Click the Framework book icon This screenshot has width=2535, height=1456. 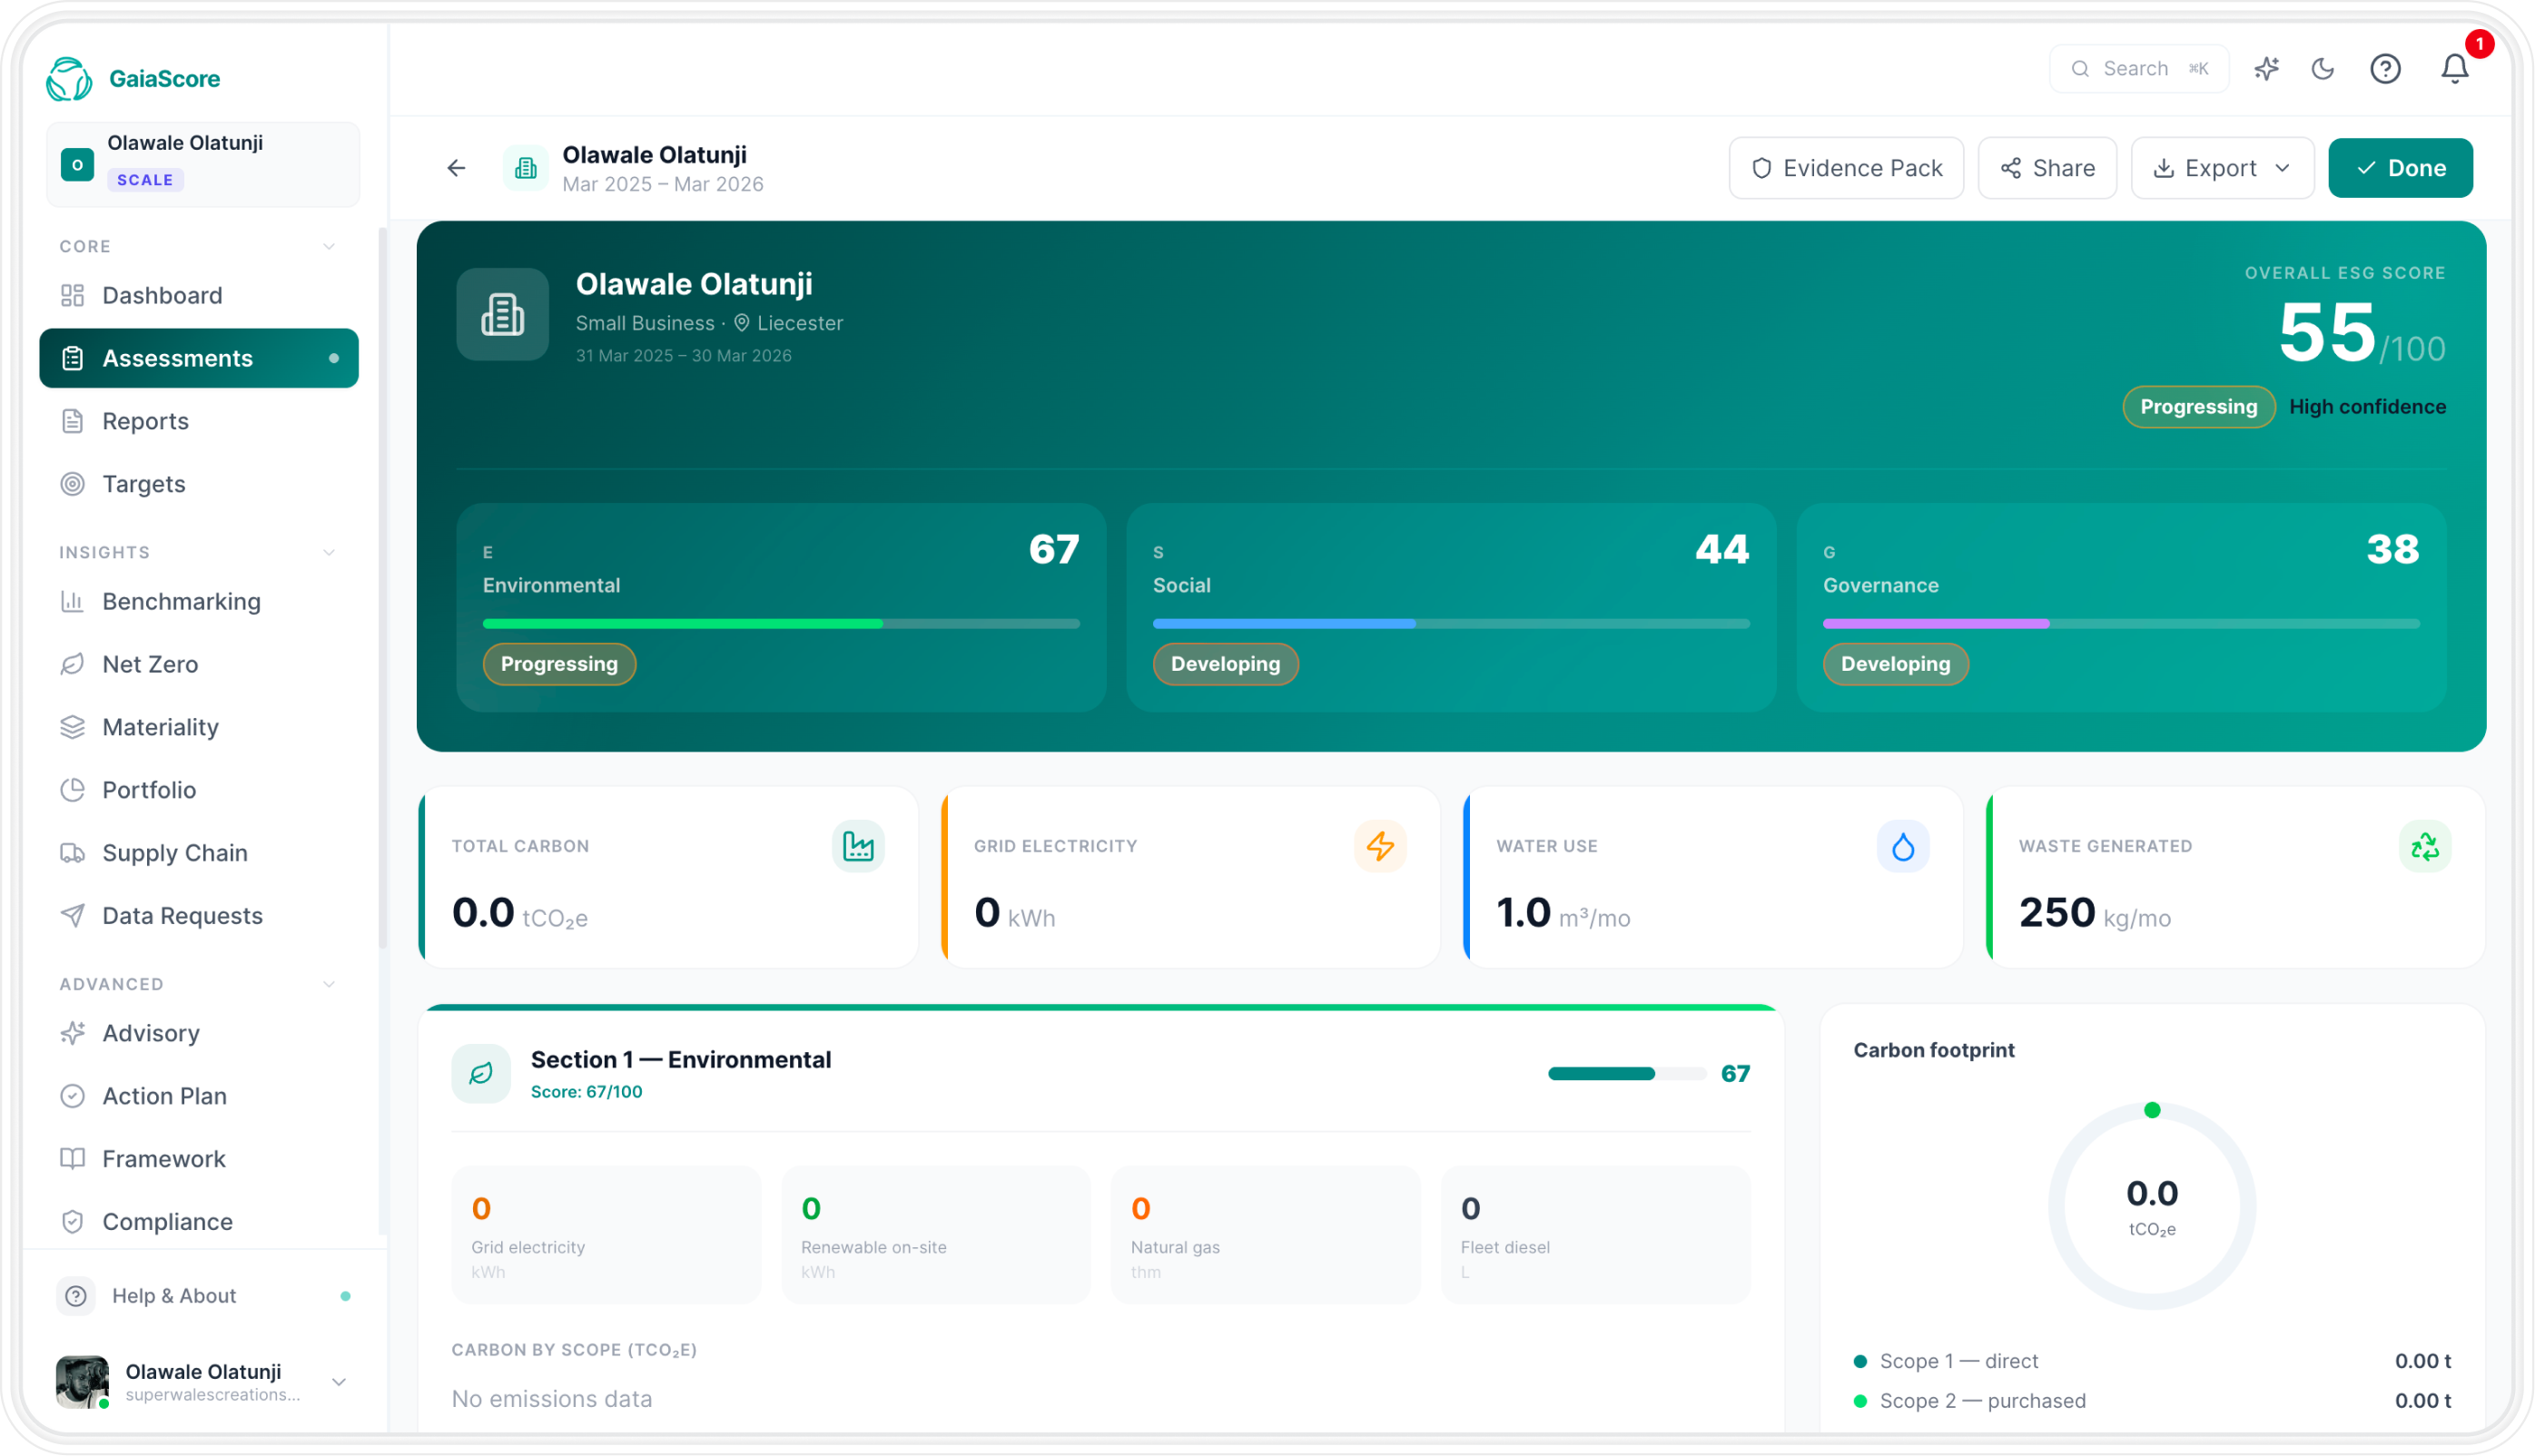72,1159
